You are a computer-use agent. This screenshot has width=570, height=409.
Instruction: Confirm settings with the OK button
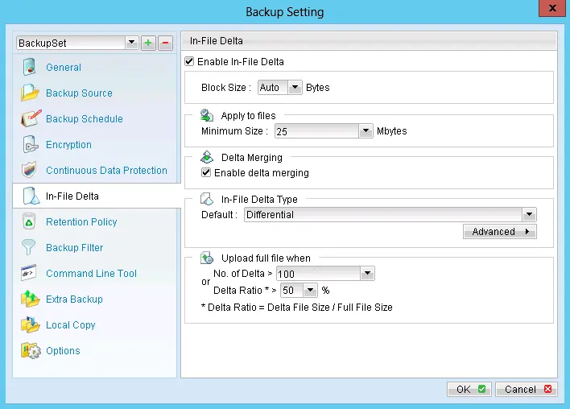[x=469, y=390]
